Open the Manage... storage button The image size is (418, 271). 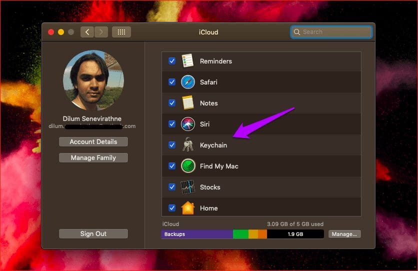click(x=344, y=234)
